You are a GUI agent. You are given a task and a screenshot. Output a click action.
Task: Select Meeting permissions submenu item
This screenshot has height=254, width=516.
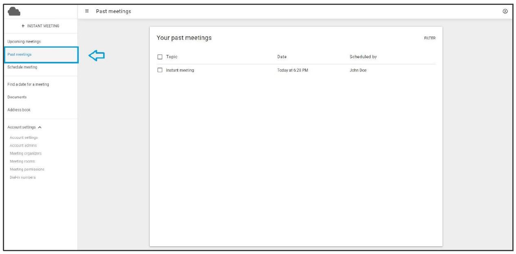tap(27, 169)
